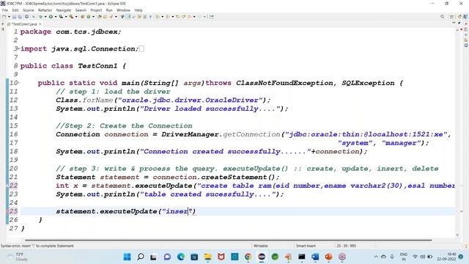469x264 pixels.
Task: Open Google Chrome from taskbar
Action: 248,257
